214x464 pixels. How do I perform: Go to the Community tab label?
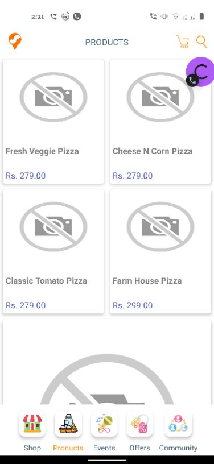tap(178, 448)
